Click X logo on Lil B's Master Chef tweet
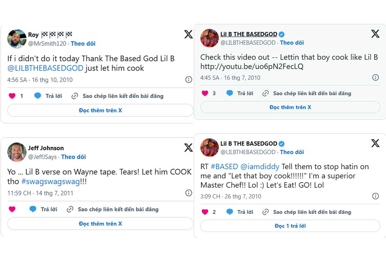This screenshot has height=262, width=386. click(x=376, y=143)
